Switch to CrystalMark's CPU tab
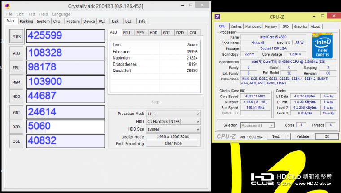 pyautogui.click(x=57, y=22)
